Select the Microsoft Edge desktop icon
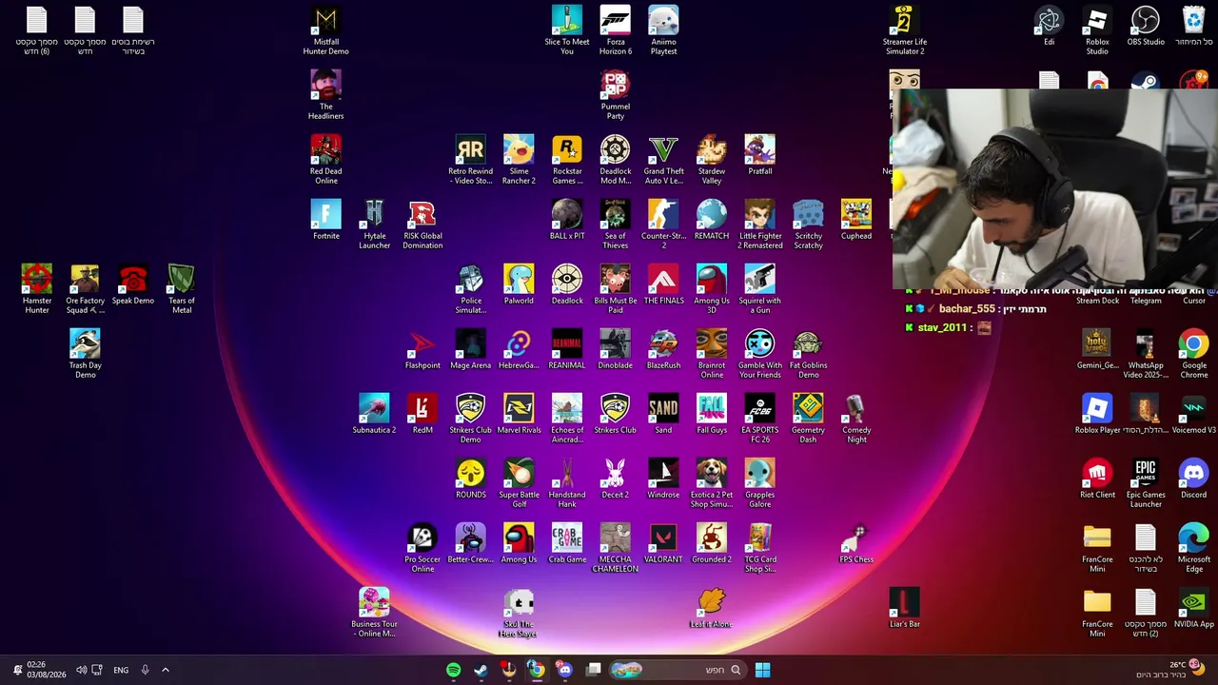Image resolution: width=1218 pixels, height=685 pixels. [1193, 549]
